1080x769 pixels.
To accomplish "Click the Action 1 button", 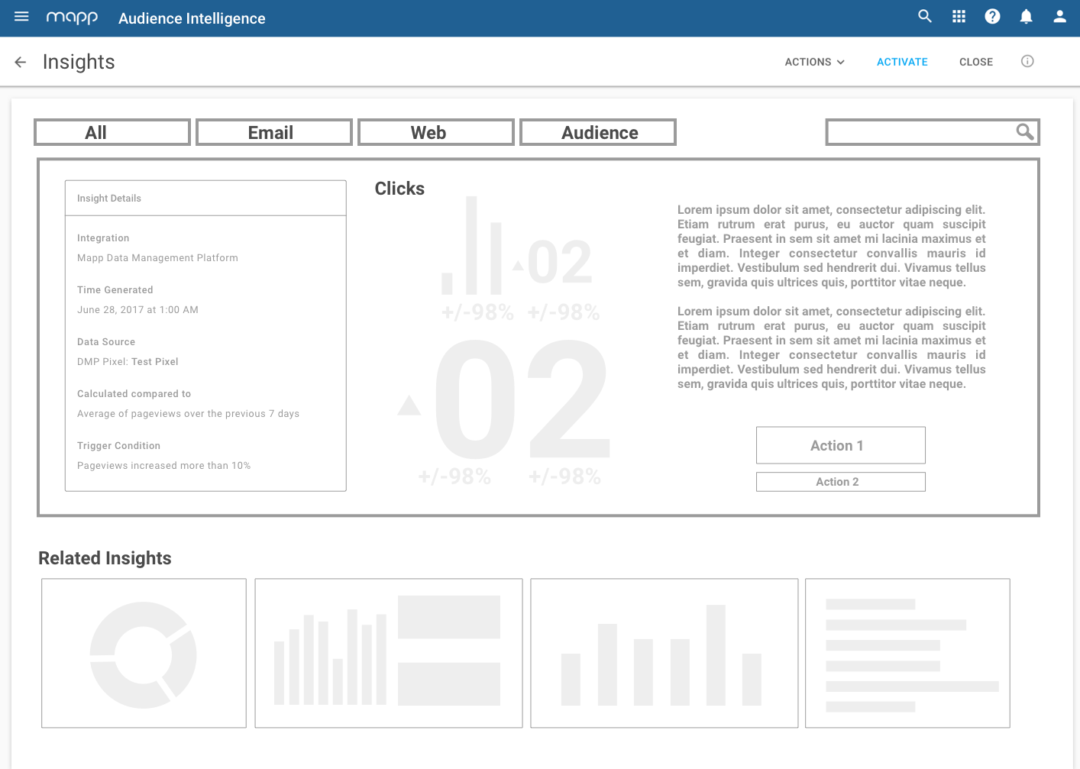I will pyautogui.click(x=840, y=445).
